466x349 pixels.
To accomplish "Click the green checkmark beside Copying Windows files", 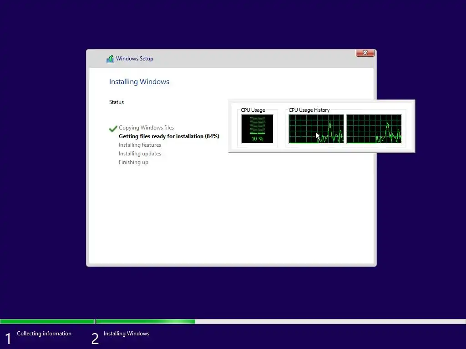I will coord(113,128).
